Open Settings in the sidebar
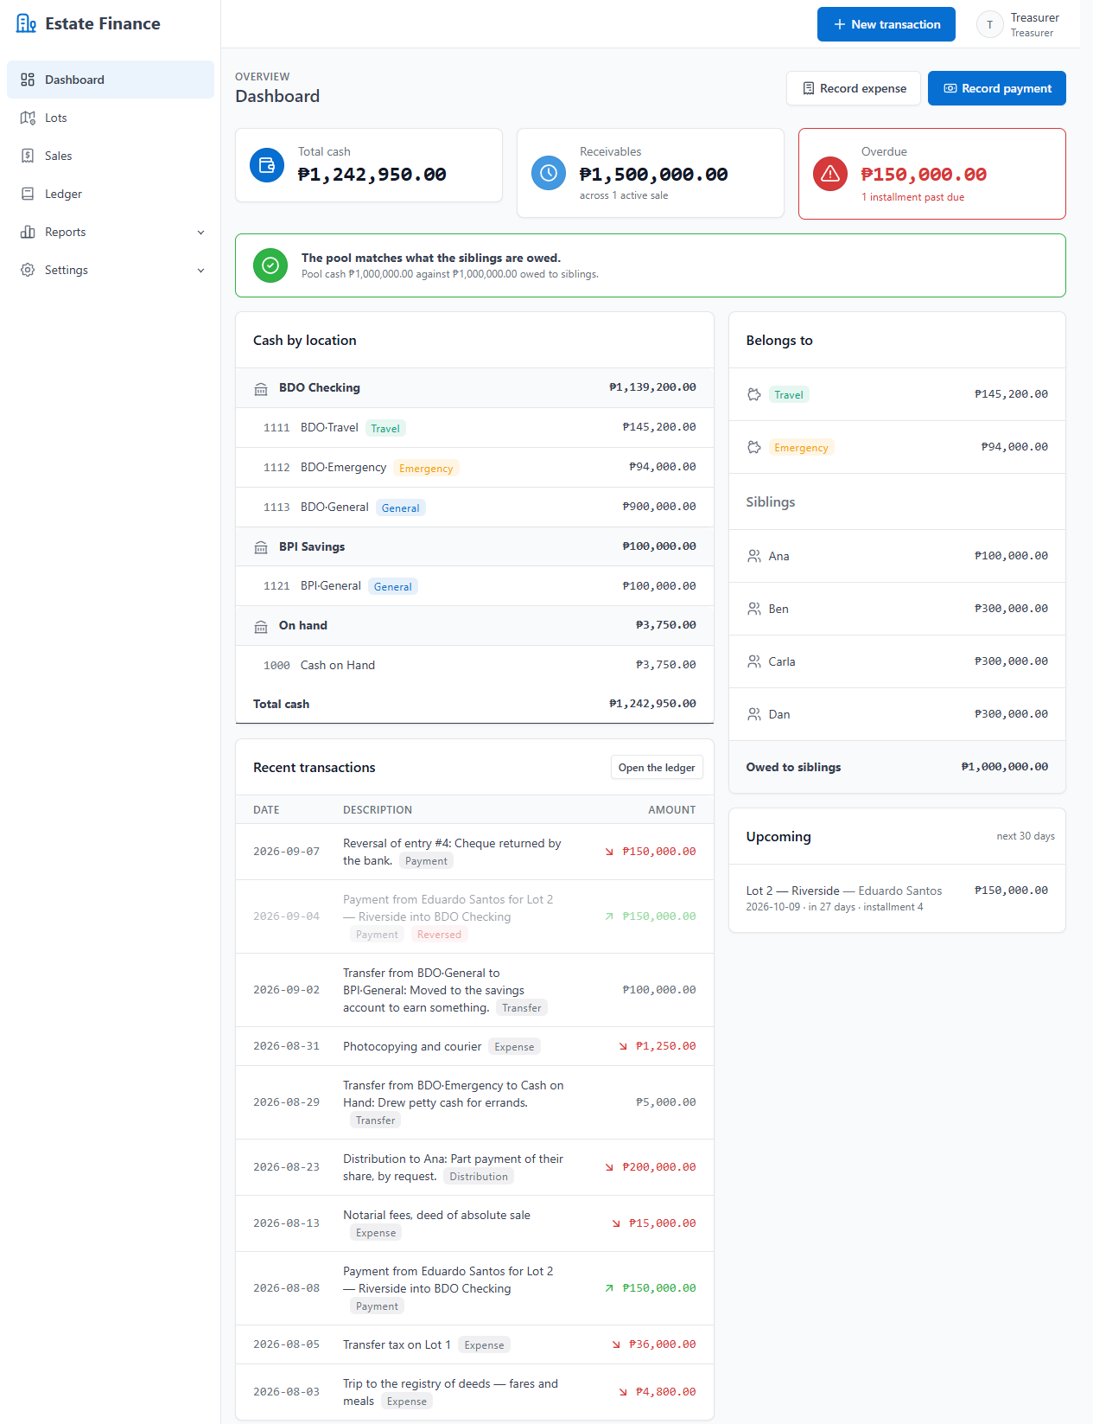 [111, 270]
